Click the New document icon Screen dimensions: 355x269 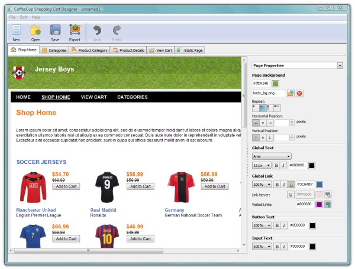(x=17, y=30)
